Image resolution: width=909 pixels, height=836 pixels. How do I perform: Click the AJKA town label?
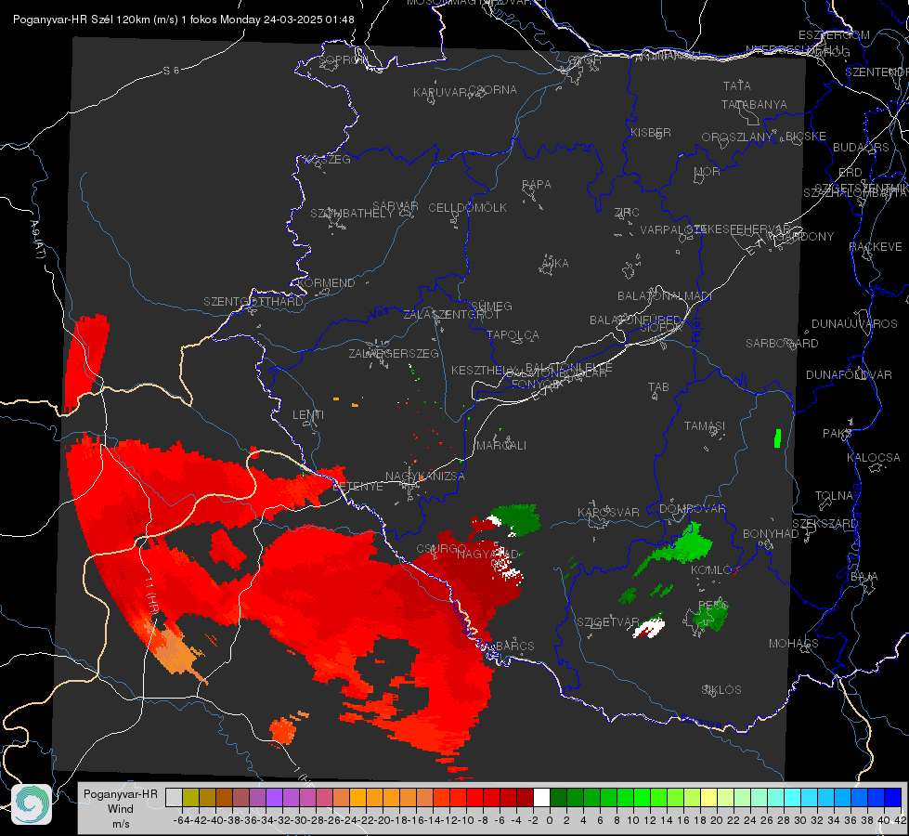click(555, 264)
